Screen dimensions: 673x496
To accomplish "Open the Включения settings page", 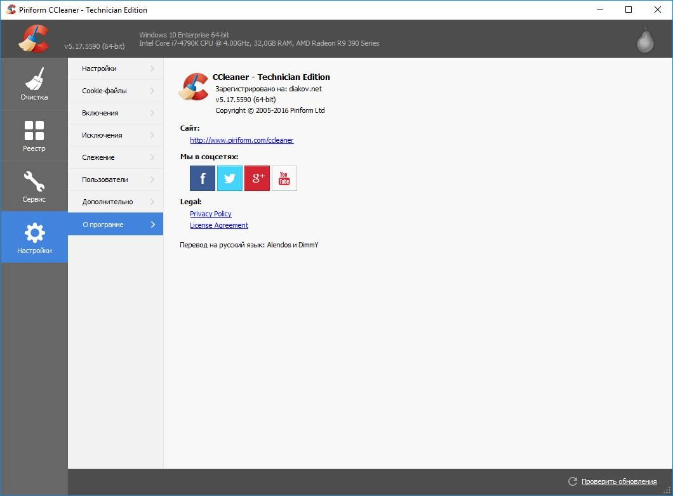I will tap(116, 113).
